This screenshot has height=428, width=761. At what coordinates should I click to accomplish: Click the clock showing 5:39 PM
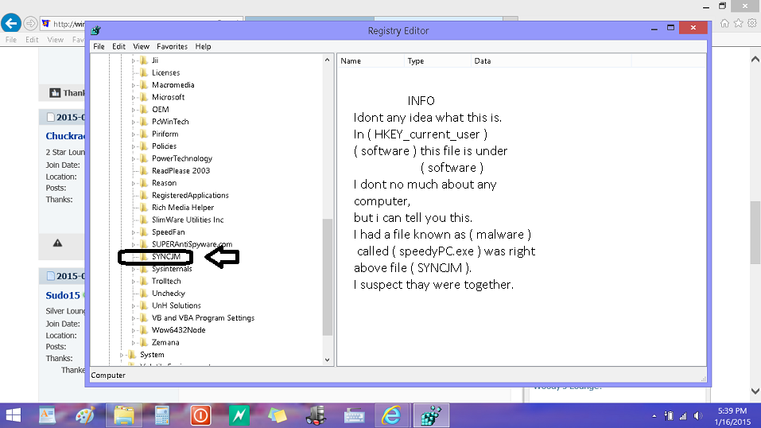point(732,411)
